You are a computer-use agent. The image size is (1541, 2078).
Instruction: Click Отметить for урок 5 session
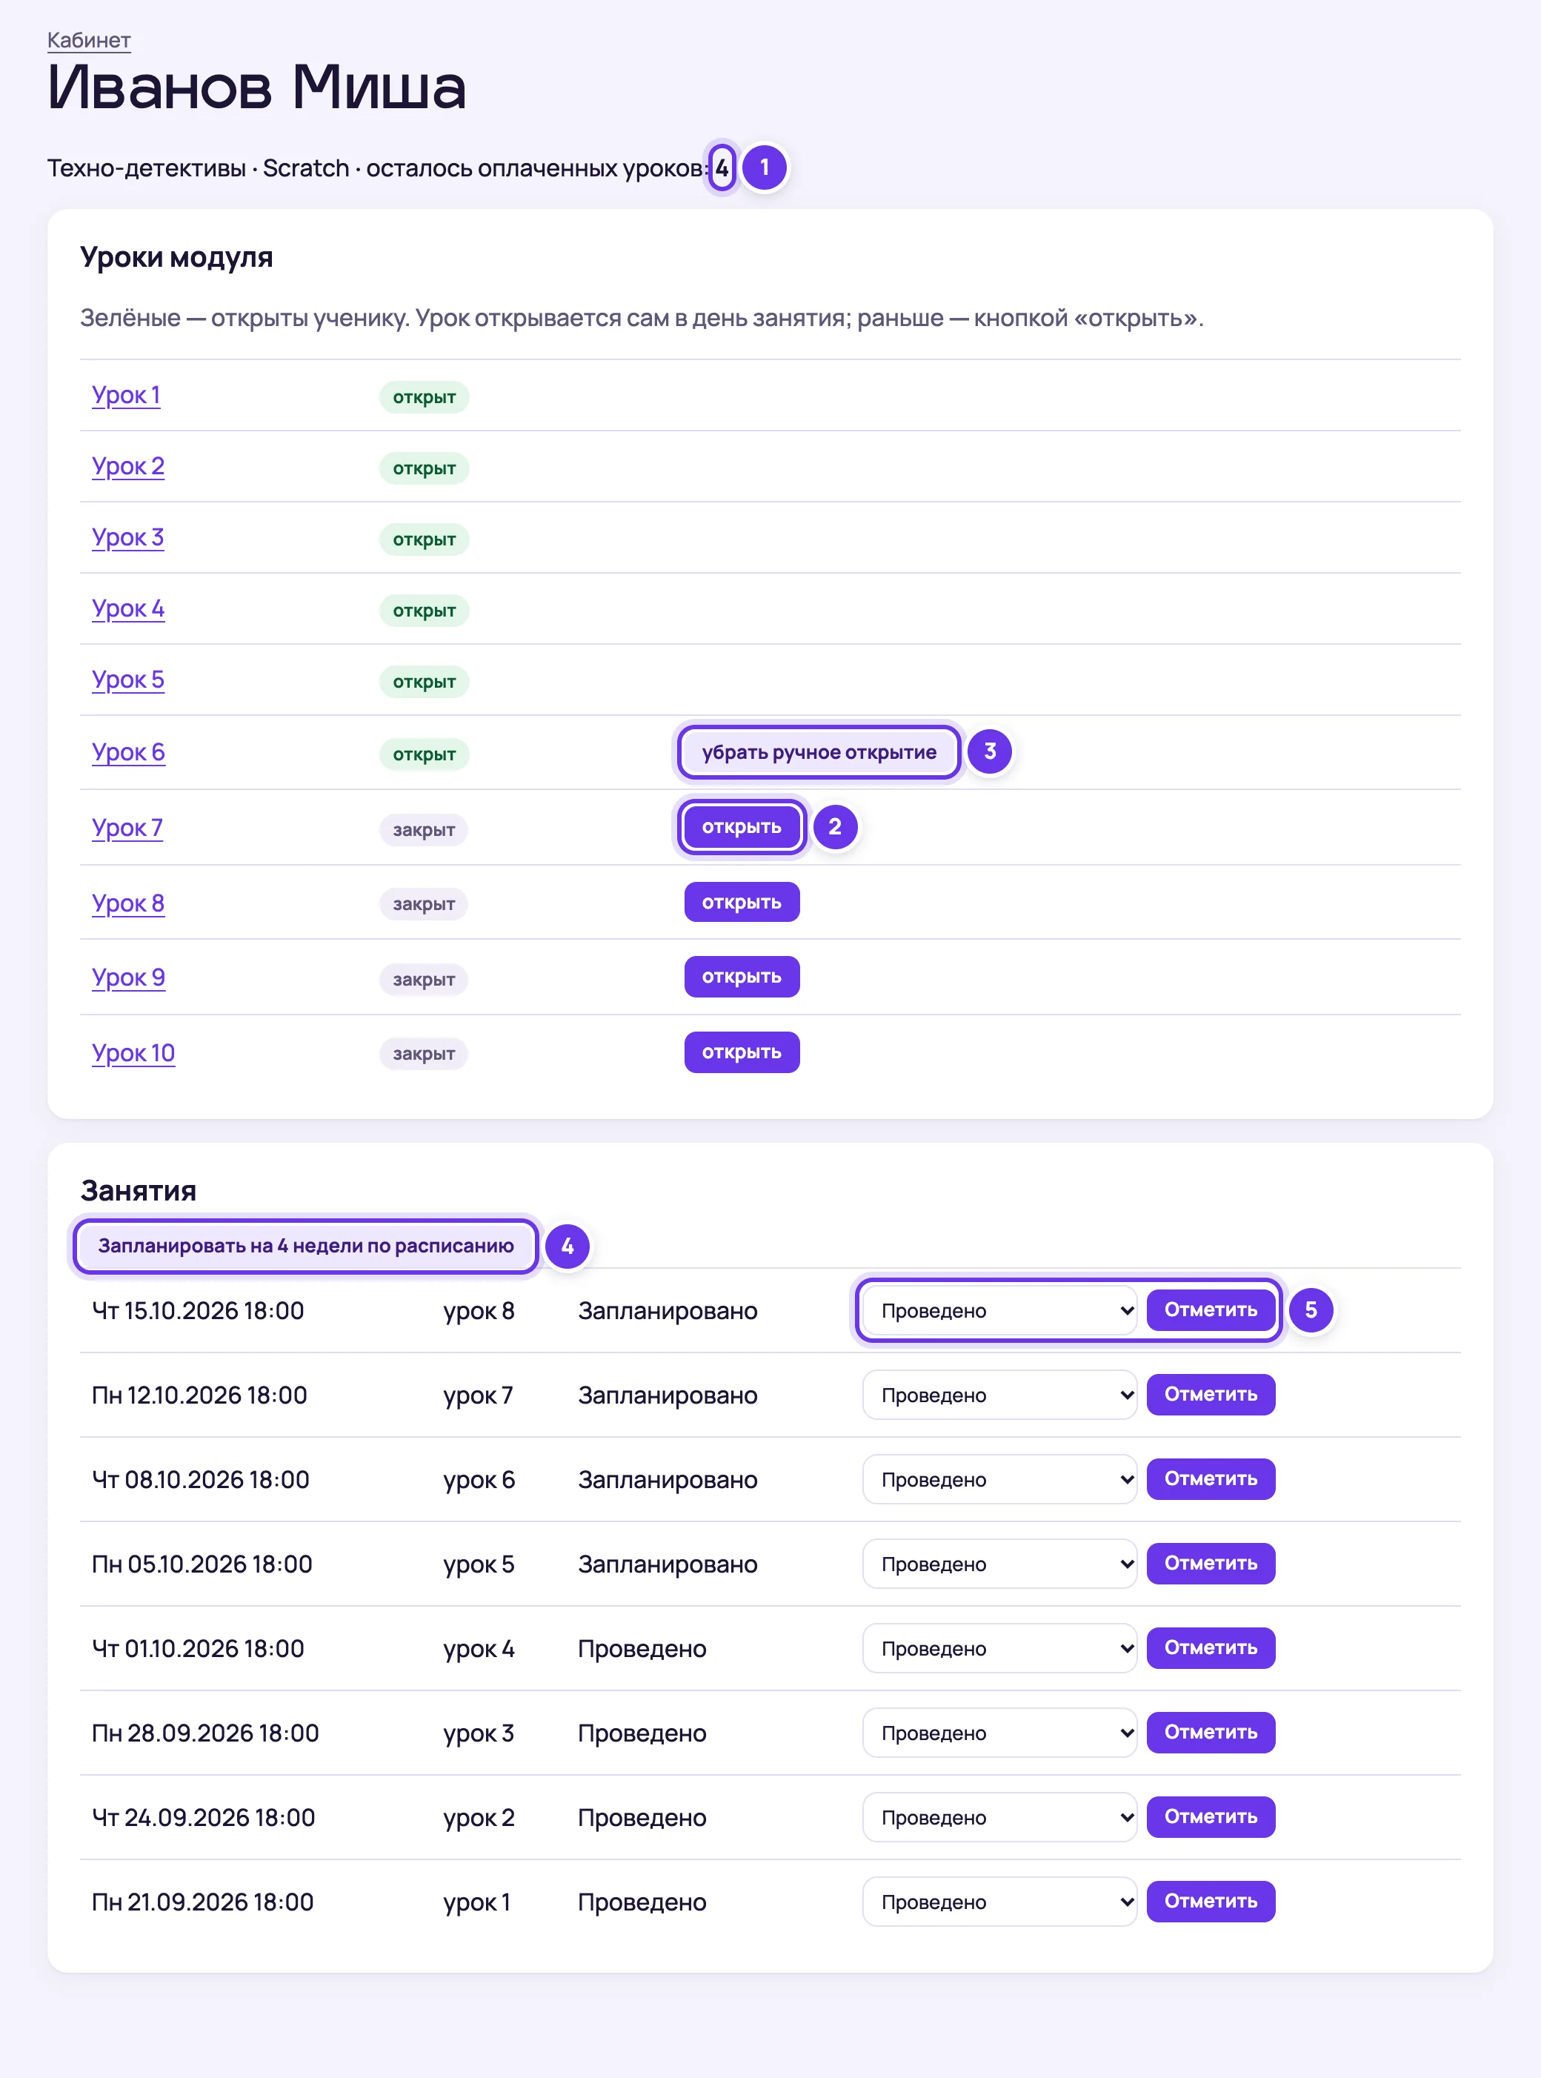pos(1211,1564)
